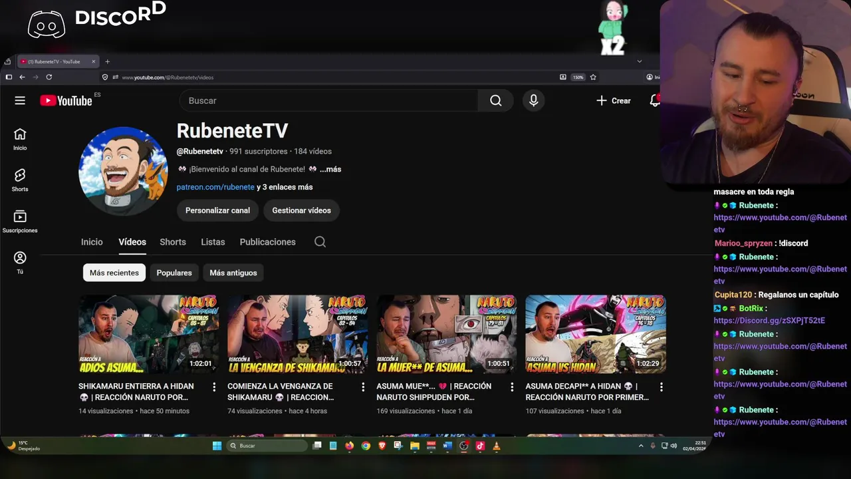Open the Windows Start menu

pos(217,446)
